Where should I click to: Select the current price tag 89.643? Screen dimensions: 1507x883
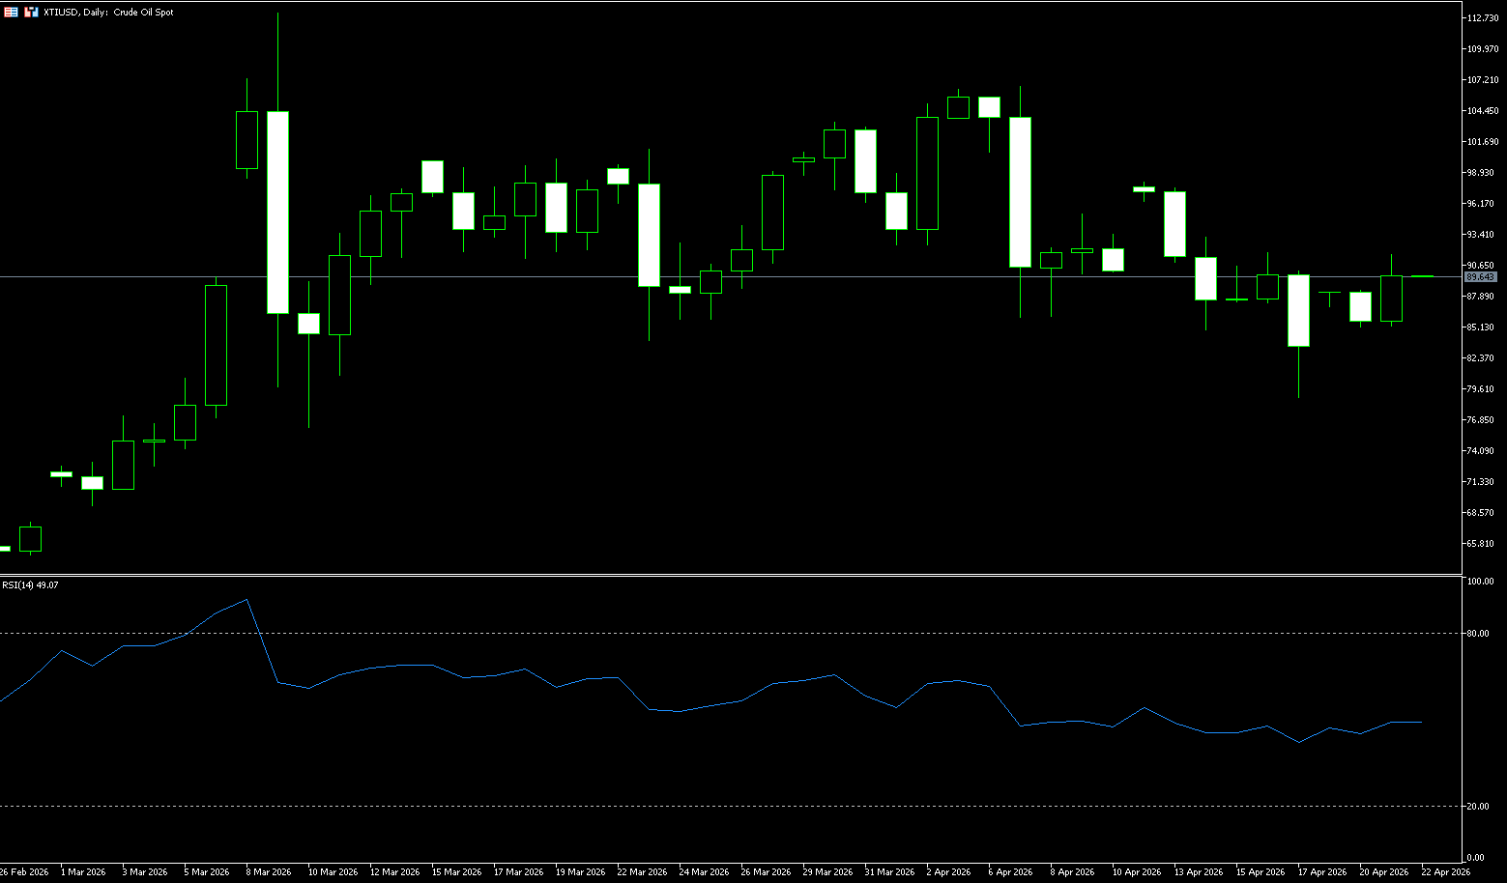1480,277
